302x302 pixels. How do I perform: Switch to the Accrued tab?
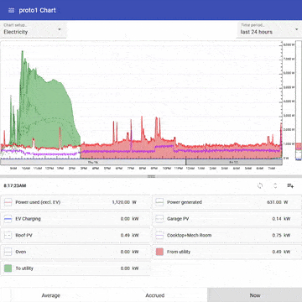pos(155,295)
